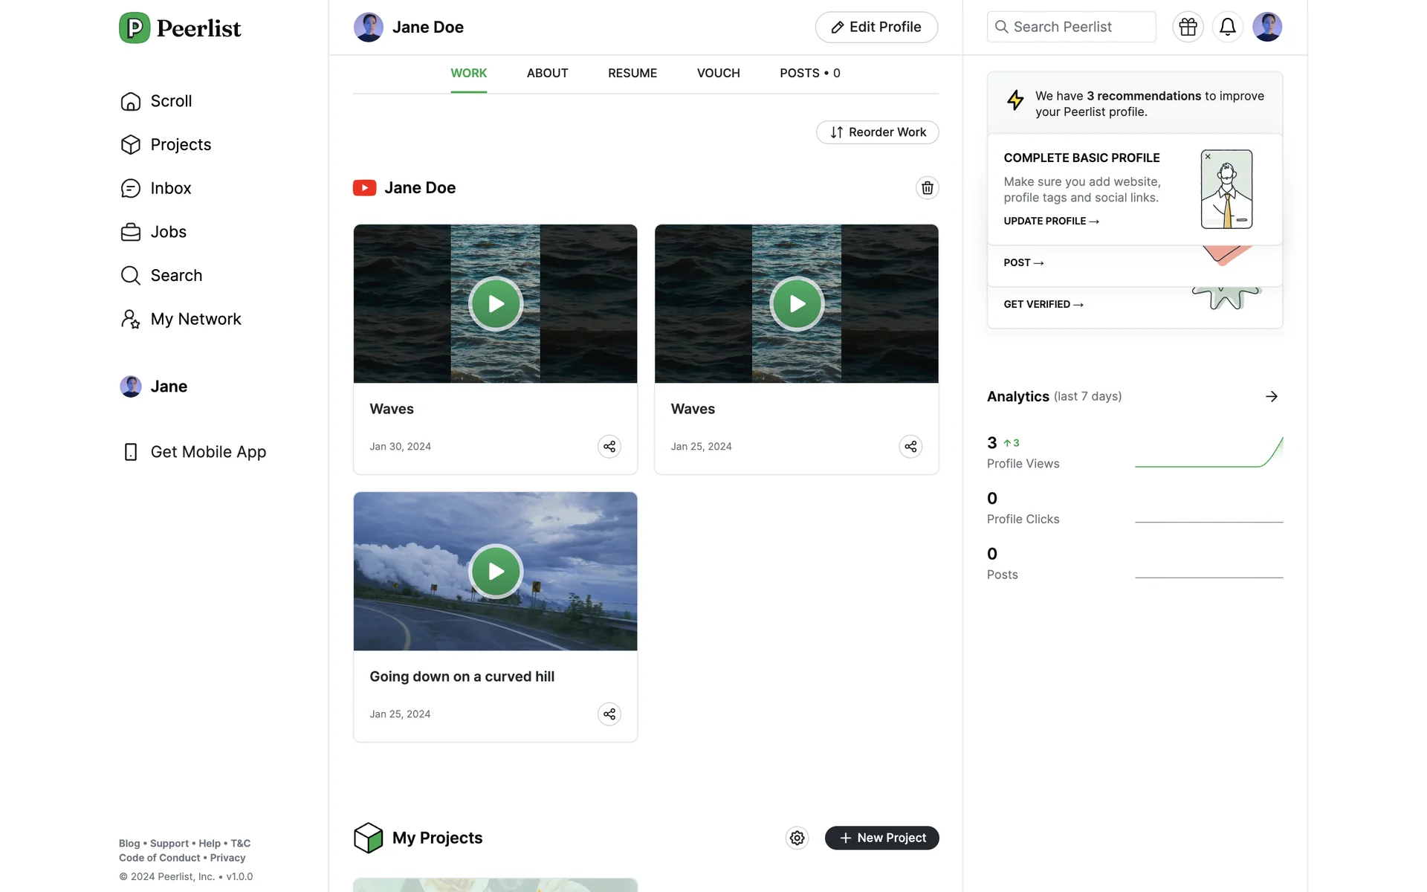This screenshot has width=1427, height=892.
Task: Share the Waves video from Jan 30
Action: (609, 447)
